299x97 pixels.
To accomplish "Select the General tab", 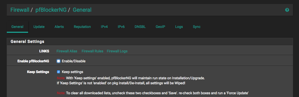I will pyautogui.click(x=17, y=27).
